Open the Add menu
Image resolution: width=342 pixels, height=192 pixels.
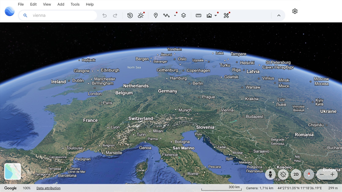point(61,4)
